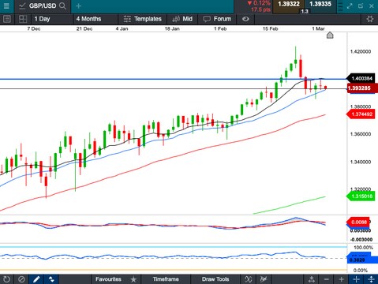Viewport: 378px width, 284px height.
Task: Zoom out with the minus button
Action: click(x=327, y=279)
